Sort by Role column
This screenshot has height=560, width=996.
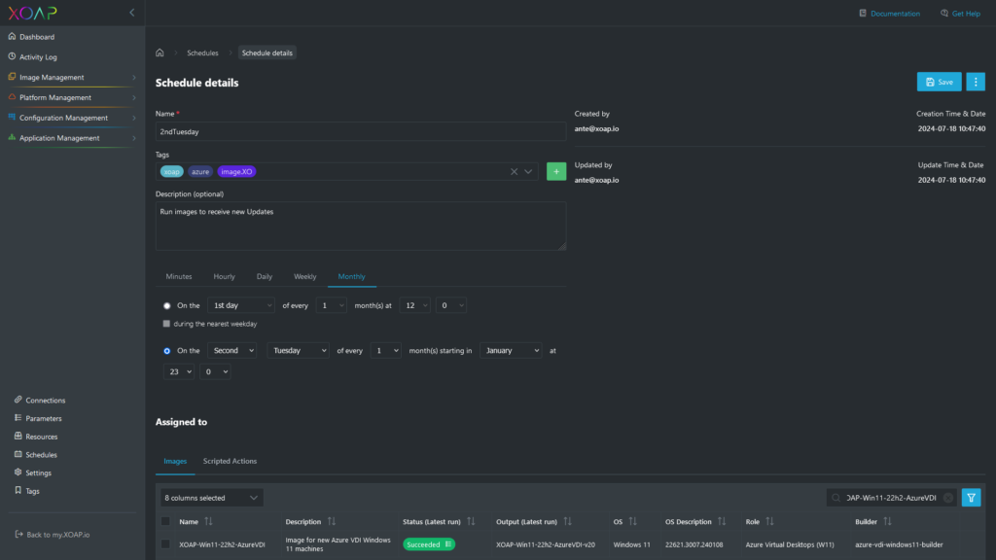[x=770, y=522]
